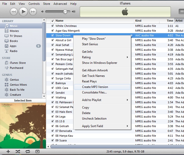The height and width of the screenshot is (155, 184).
Task: Open the Edit menu
Action: 13,4
